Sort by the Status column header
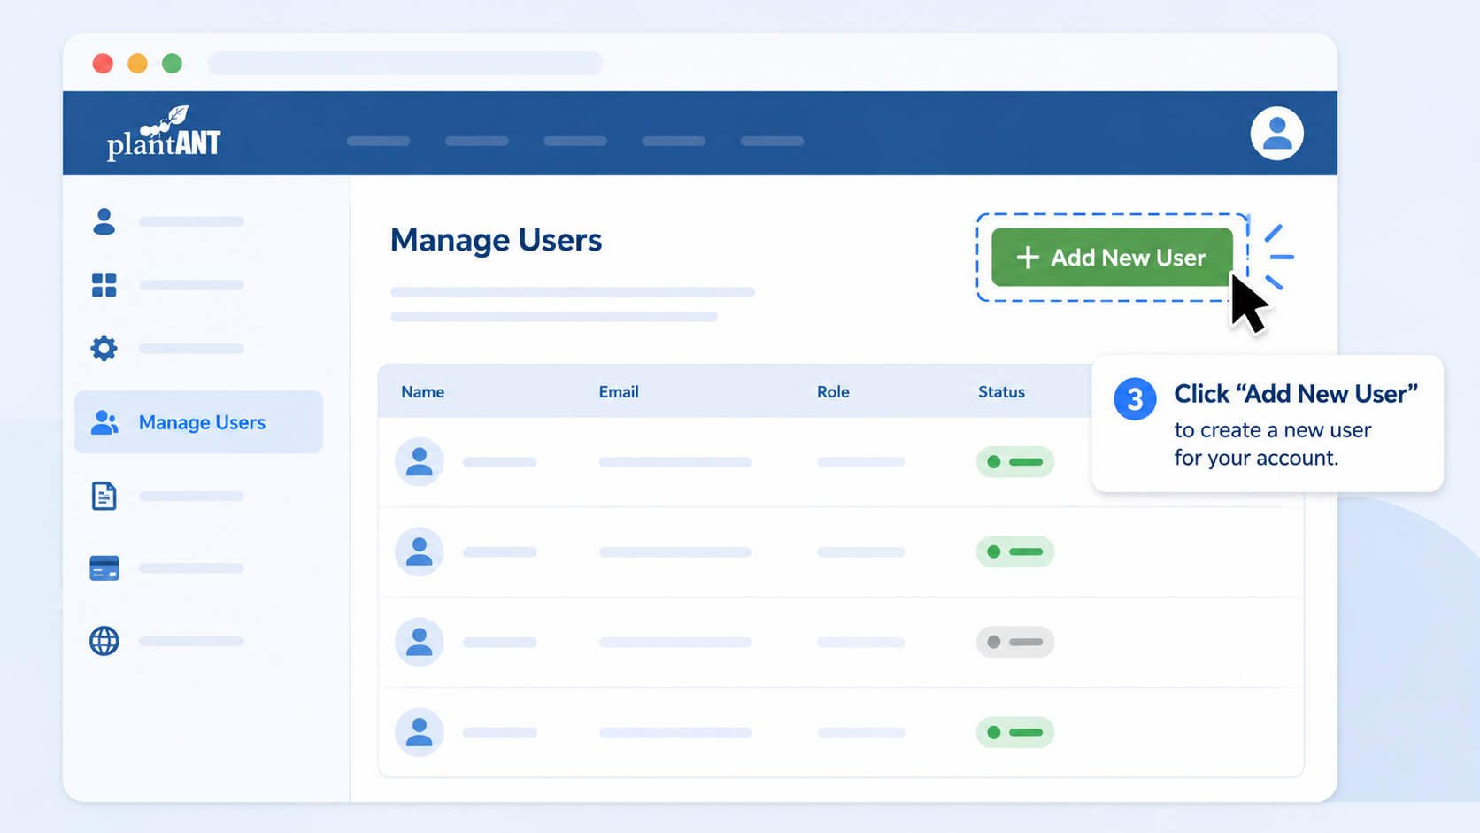This screenshot has width=1480, height=833. tap(1001, 392)
